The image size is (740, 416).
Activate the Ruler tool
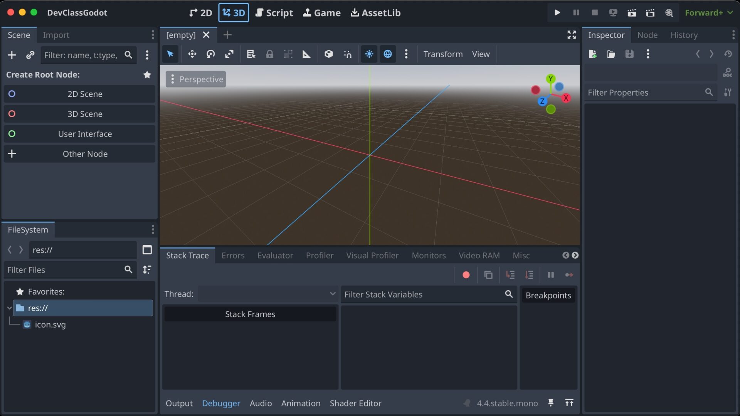click(306, 54)
